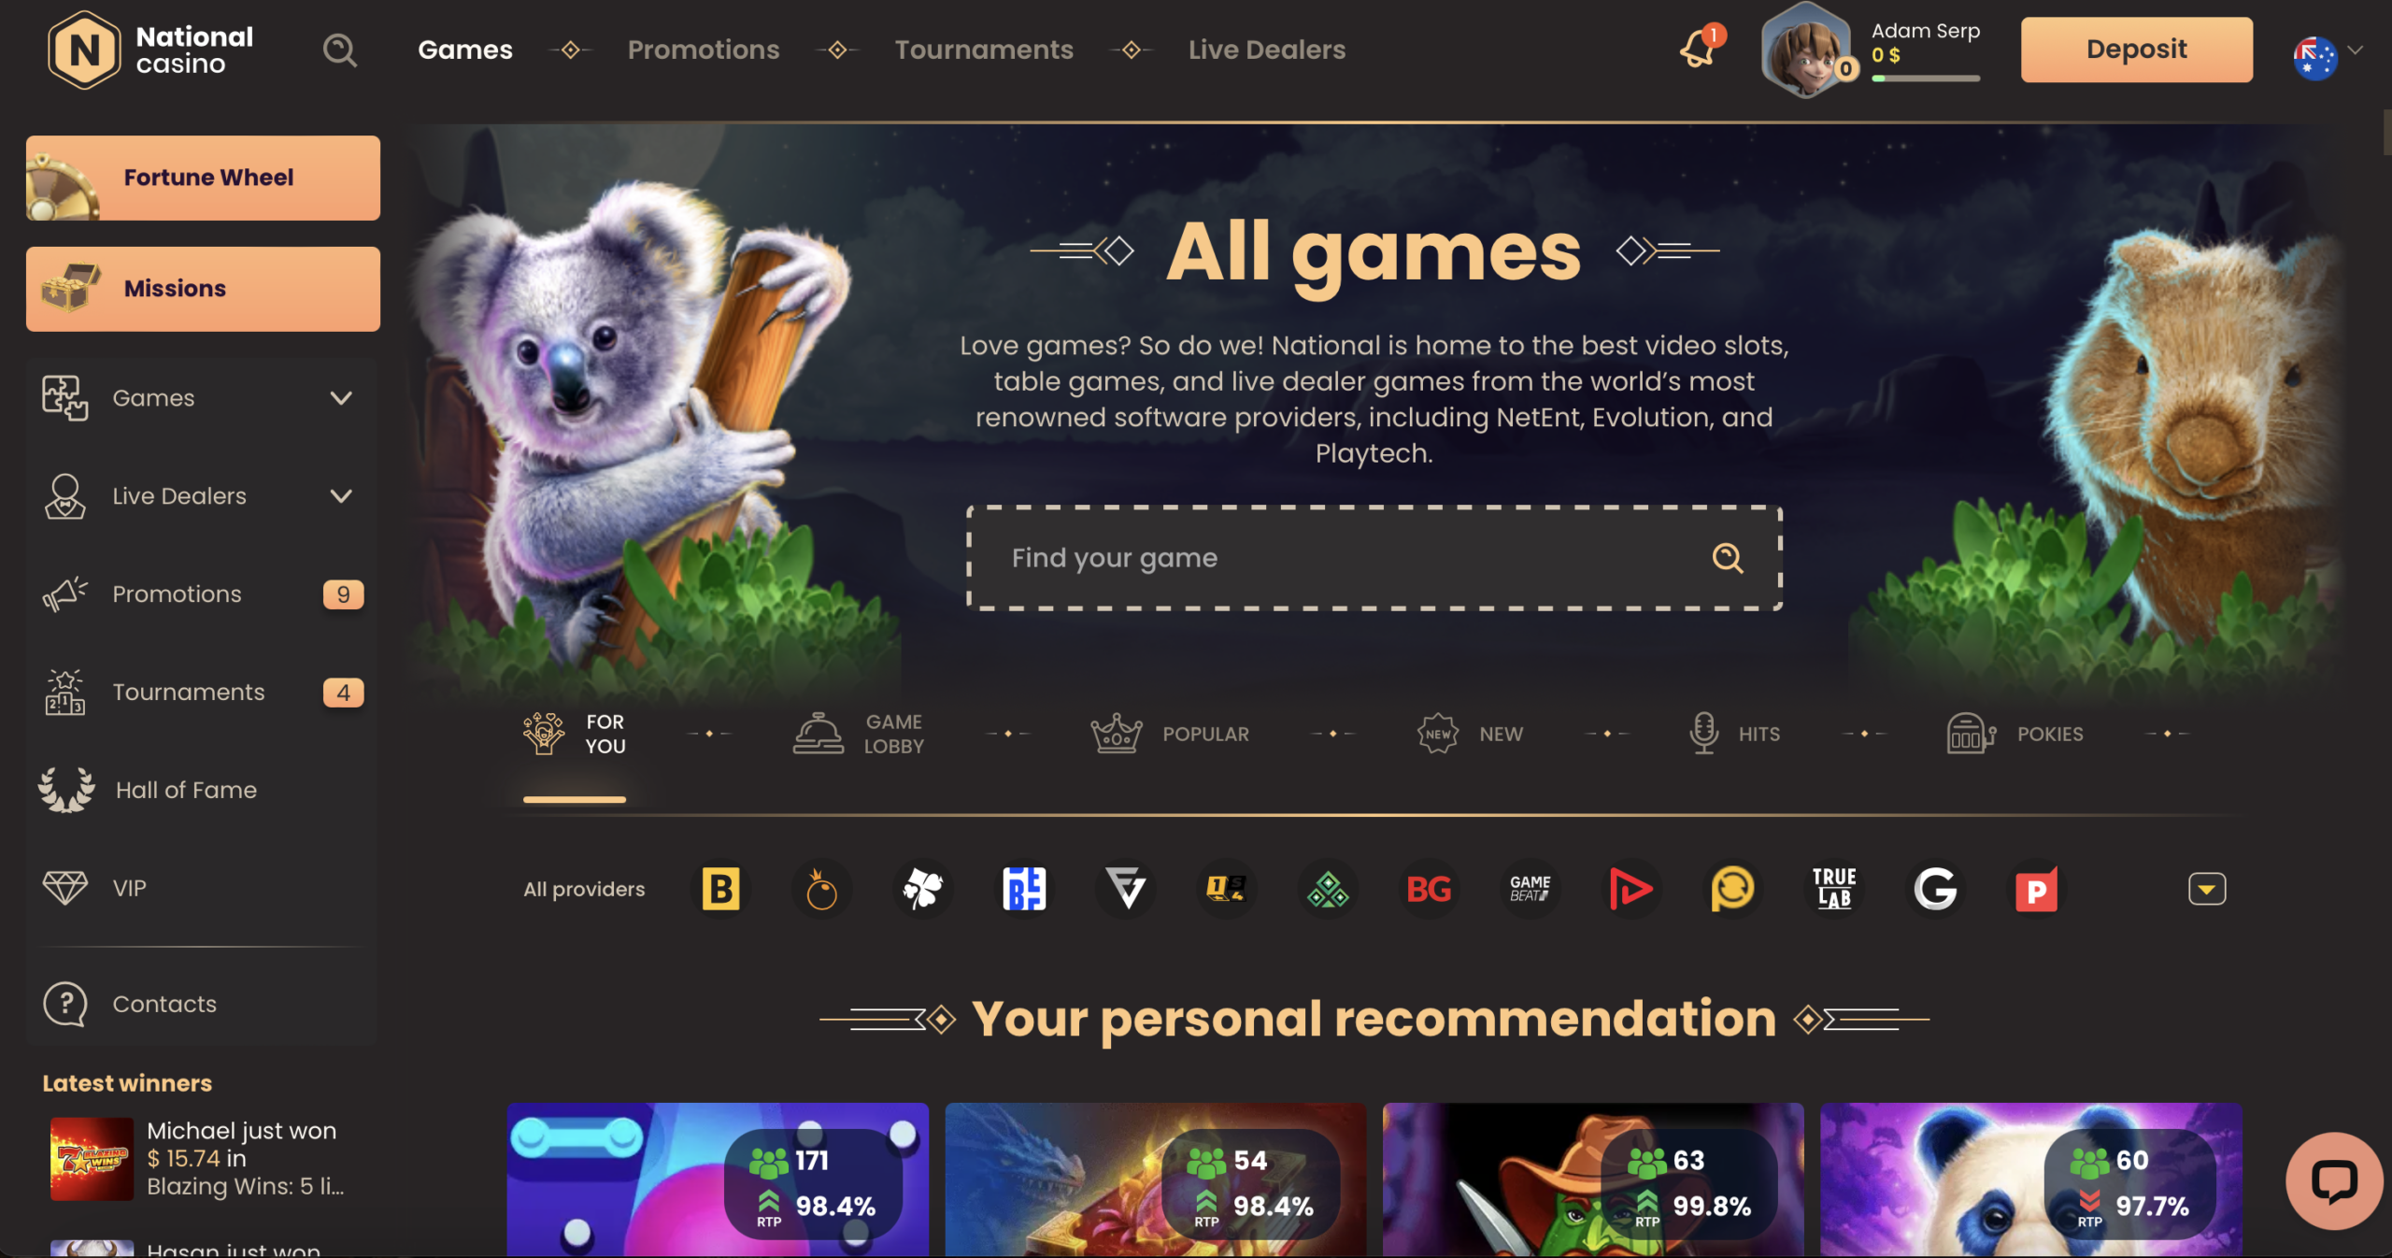Viewport: 2392px width, 1258px height.
Task: Click the header search magnifier icon
Action: (340, 50)
